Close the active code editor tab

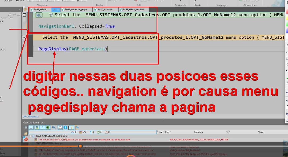(58, 10)
